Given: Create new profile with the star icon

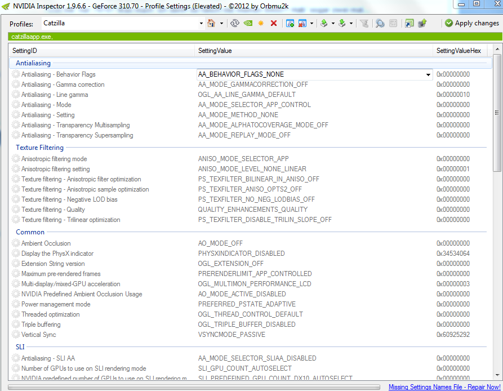Looking at the screenshot, I should tap(261, 23).
